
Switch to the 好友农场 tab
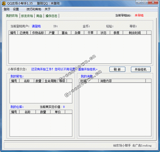27,16
